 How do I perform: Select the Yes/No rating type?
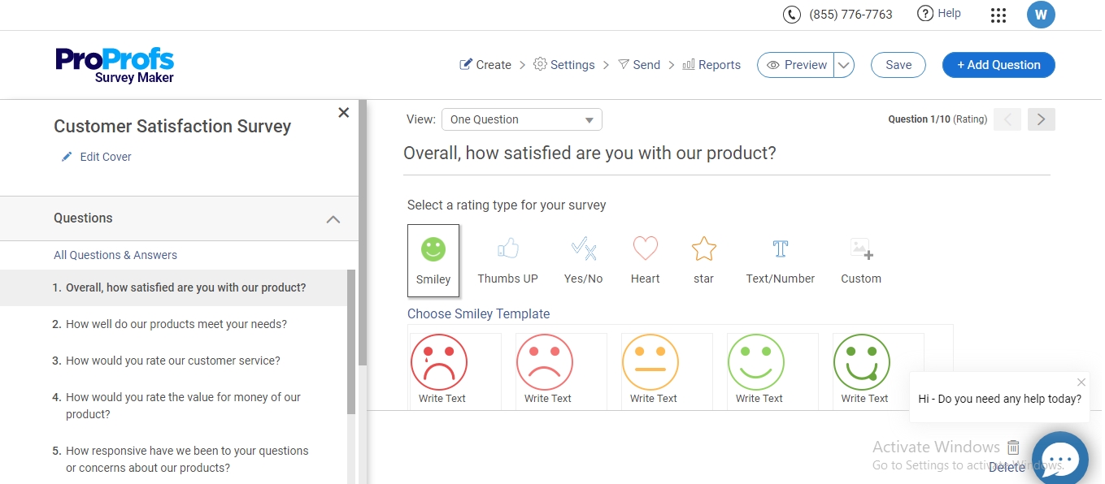coord(583,258)
